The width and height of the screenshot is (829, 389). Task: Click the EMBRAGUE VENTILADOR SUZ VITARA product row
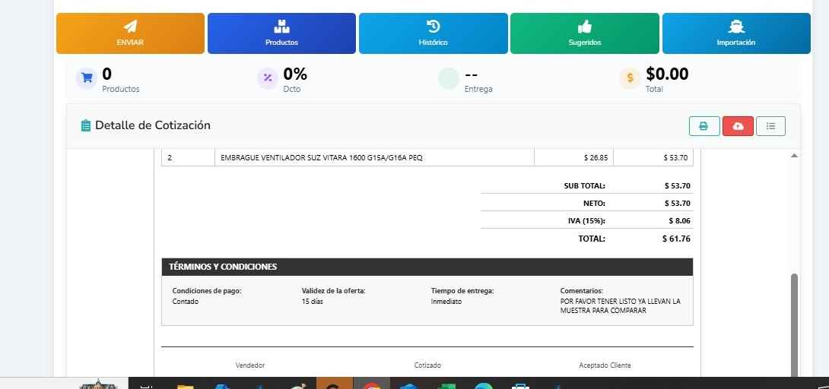coord(321,157)
